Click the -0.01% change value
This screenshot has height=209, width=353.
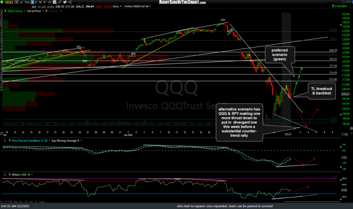coord(108,7)
